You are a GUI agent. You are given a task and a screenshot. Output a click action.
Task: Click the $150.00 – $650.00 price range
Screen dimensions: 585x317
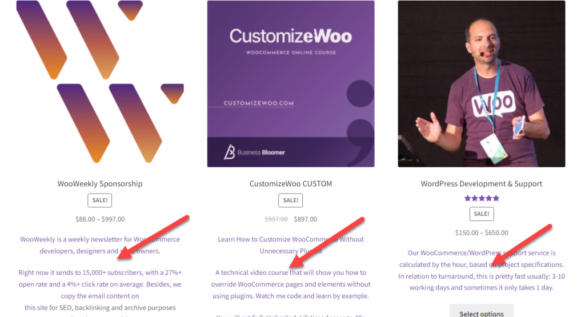click(x=481, y=232)
